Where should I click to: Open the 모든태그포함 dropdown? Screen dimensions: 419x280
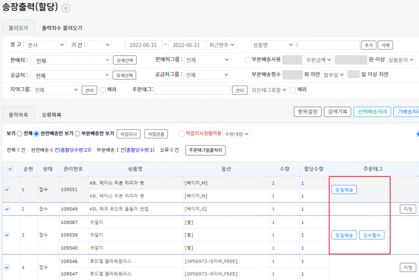269,90
